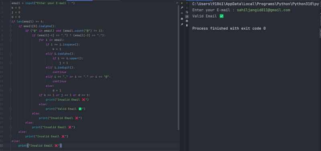Click 'if i == i.upper():' line
The image size is (321, 151).
click(68, 58)
